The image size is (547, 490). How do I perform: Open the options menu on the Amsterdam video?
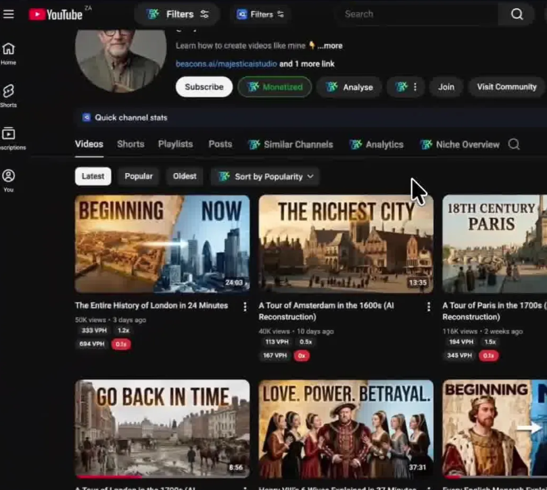(x=429, y=306)
